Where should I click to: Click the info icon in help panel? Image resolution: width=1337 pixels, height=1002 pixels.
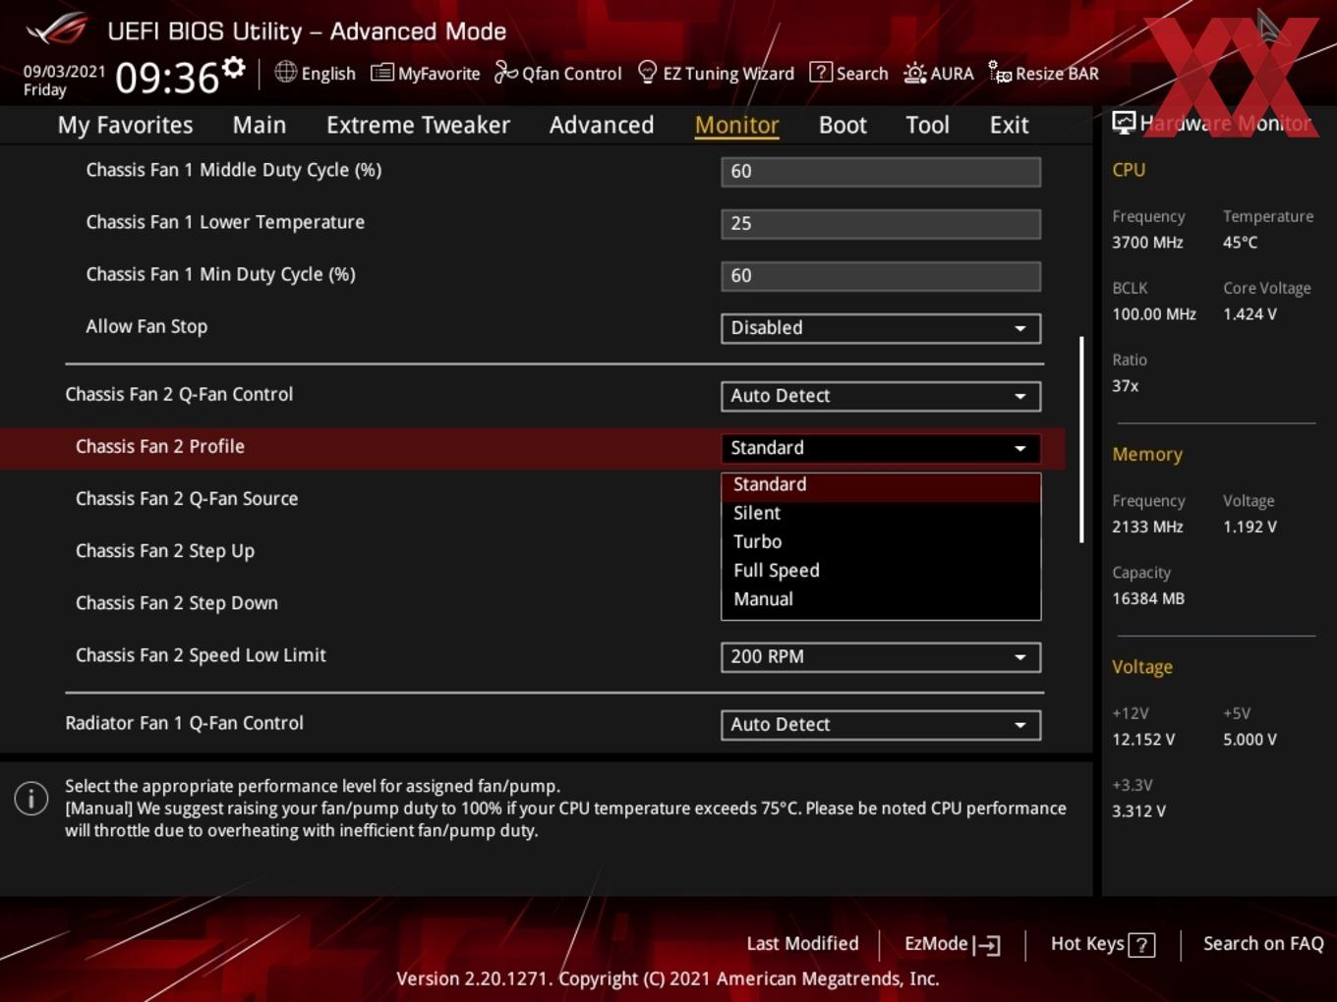[31, 799]
